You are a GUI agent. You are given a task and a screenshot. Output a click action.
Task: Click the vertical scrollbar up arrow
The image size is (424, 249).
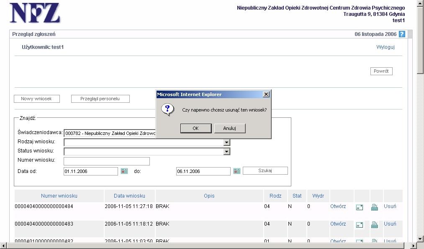(x=420, y=3)
